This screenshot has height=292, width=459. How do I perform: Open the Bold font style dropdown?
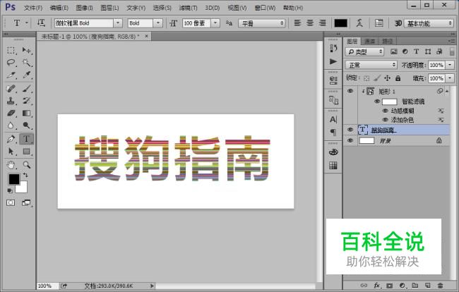point(157,23)
